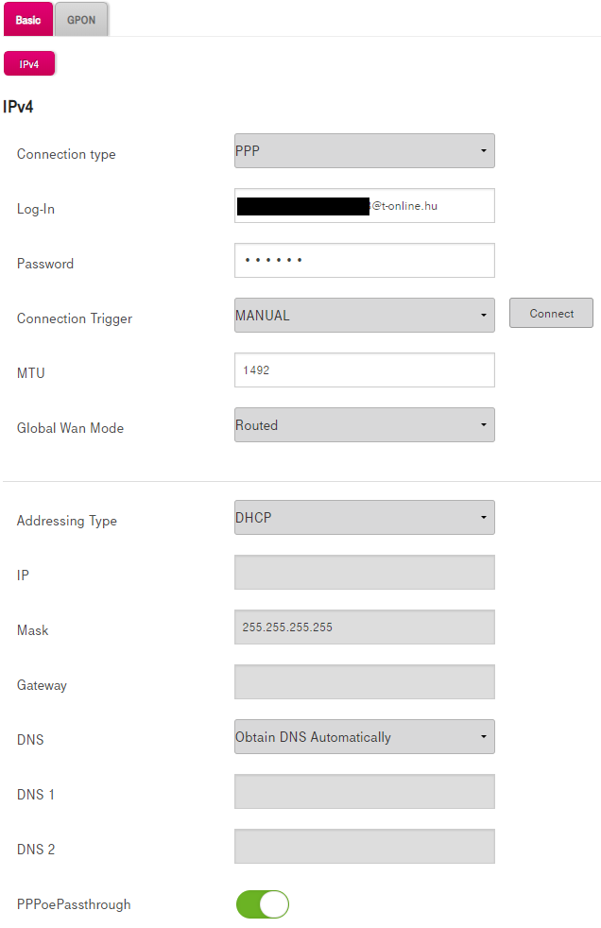601x928 pixels.
Task: Toggle the PPPoePassthrough switch
Action: tap(262, 904)
